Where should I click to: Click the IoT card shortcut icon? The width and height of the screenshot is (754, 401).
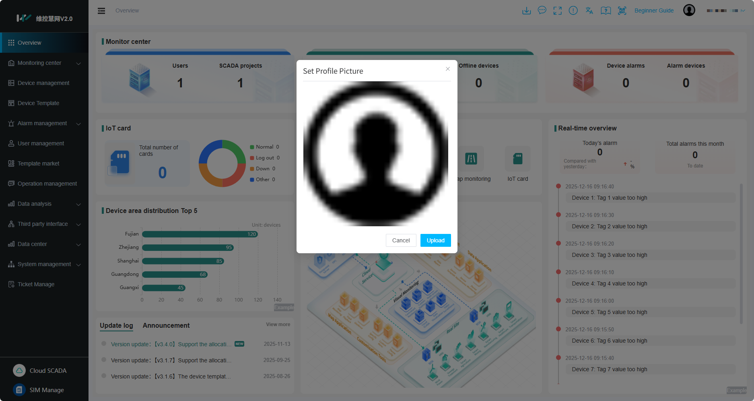518,159
